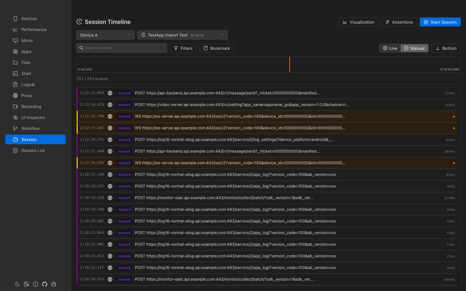Open the Device A selector
The width and height of the screenshot is (466, 291).
pyautogui.click(x=105, y=35)
